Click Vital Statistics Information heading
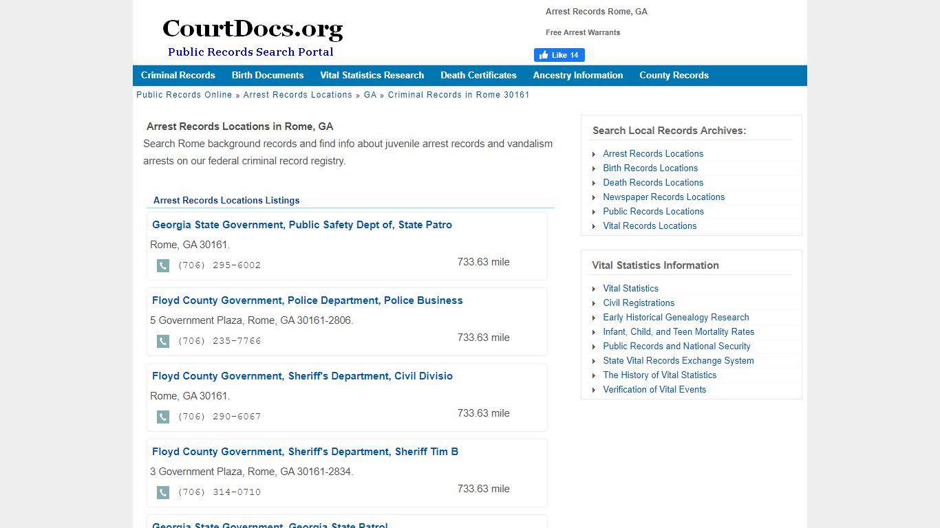 655,265
